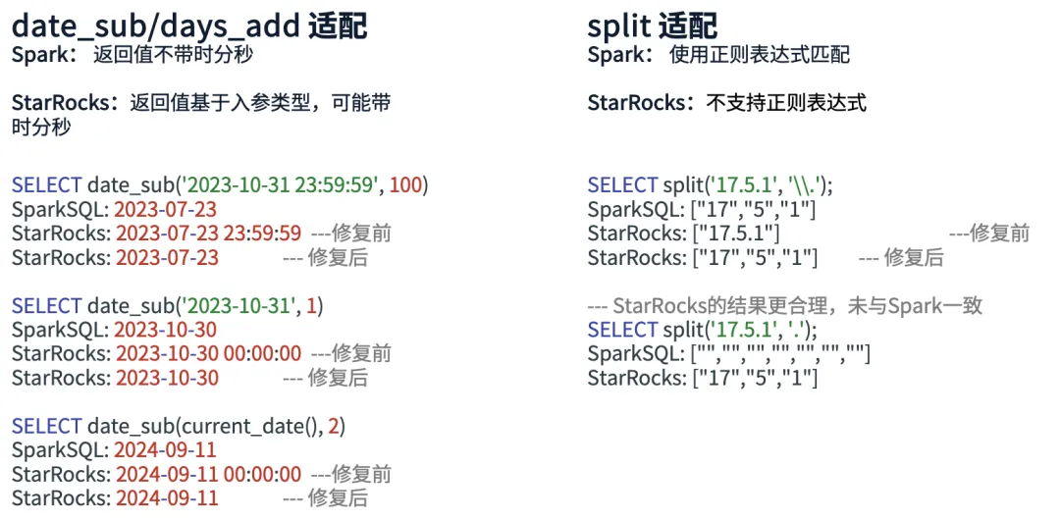The width and height of the screenshot is (1060, 521).
Task: Click the 'Spark: 使用正则表达式匹配' line
Action: click(719, 54)
